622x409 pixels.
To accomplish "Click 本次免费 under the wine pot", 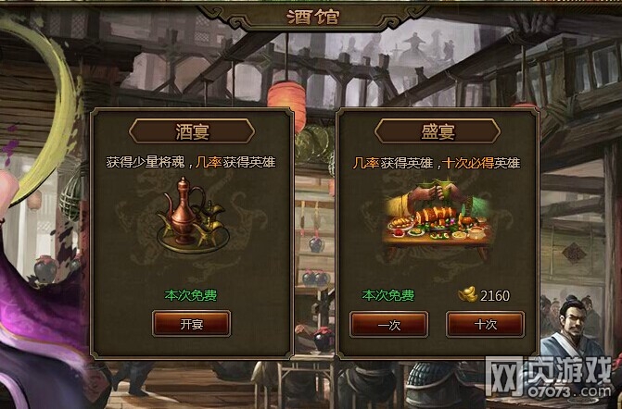I will [x=191, y=295].
